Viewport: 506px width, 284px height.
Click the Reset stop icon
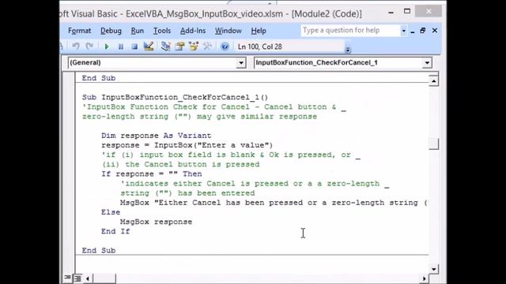click(x=134, y=47)
